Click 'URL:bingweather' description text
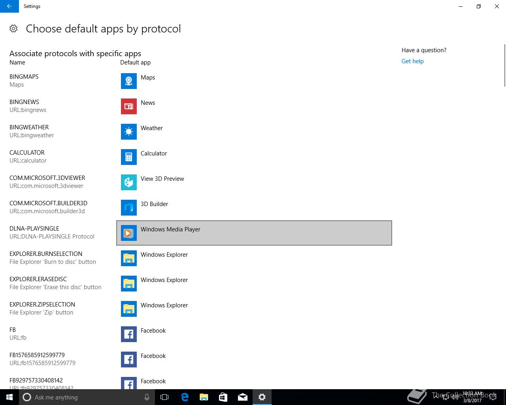 pos(32,135)
